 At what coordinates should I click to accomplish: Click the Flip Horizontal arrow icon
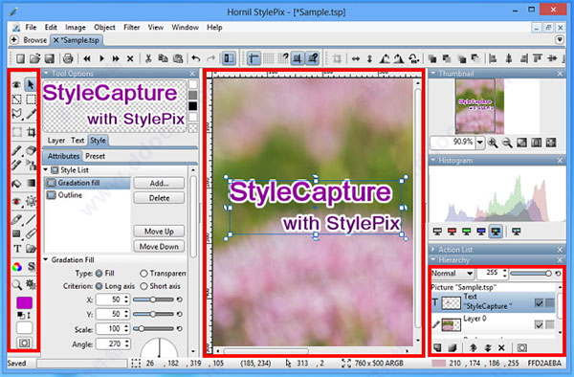tap(355, 58)
